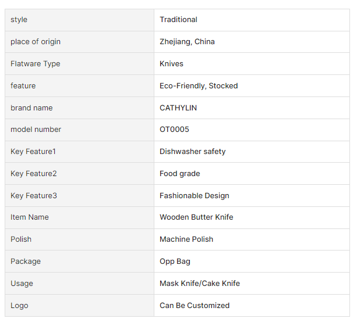Click the 'Usage' row label

click(x=22, y=284)
